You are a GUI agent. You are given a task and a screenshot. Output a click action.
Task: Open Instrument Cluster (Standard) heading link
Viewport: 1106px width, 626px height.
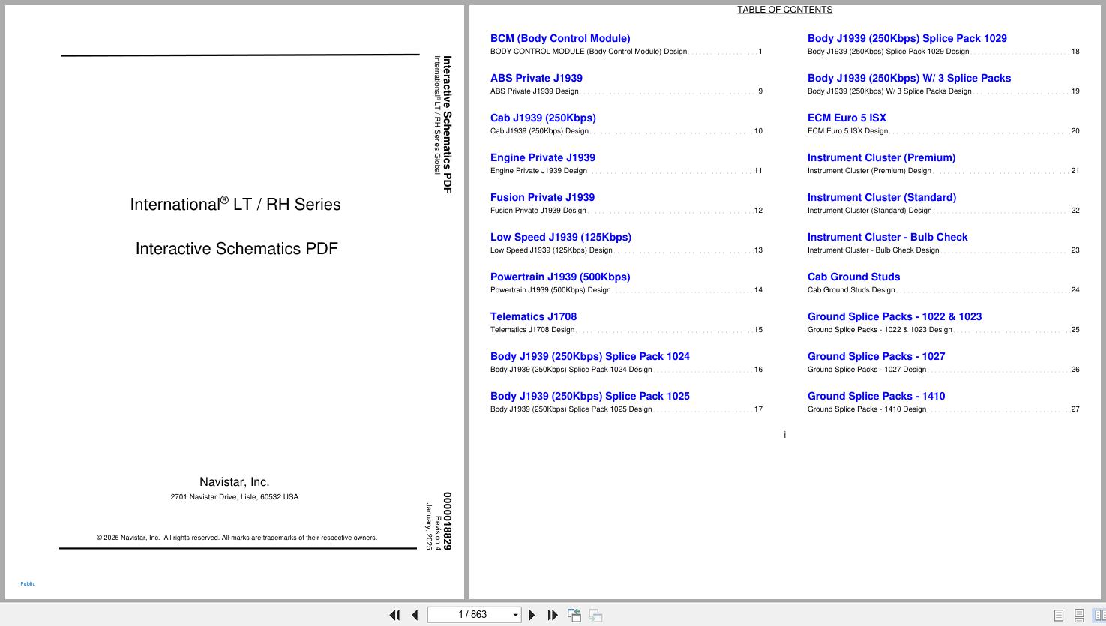[x=882, y=197]
